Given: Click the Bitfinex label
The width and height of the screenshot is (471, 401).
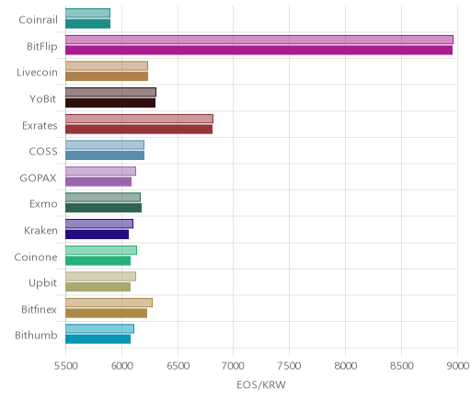Looking at the screenshot, I should pos(39,309).
